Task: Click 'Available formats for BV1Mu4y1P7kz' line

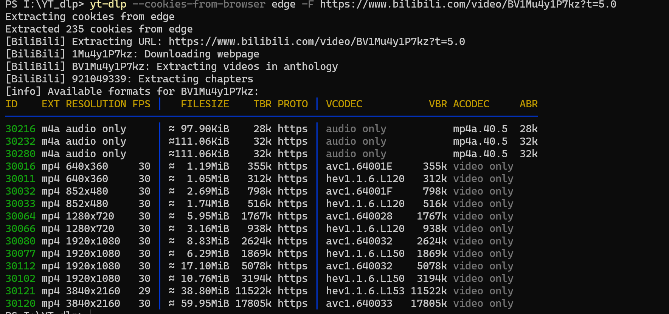Action: [x=154, y=91]
